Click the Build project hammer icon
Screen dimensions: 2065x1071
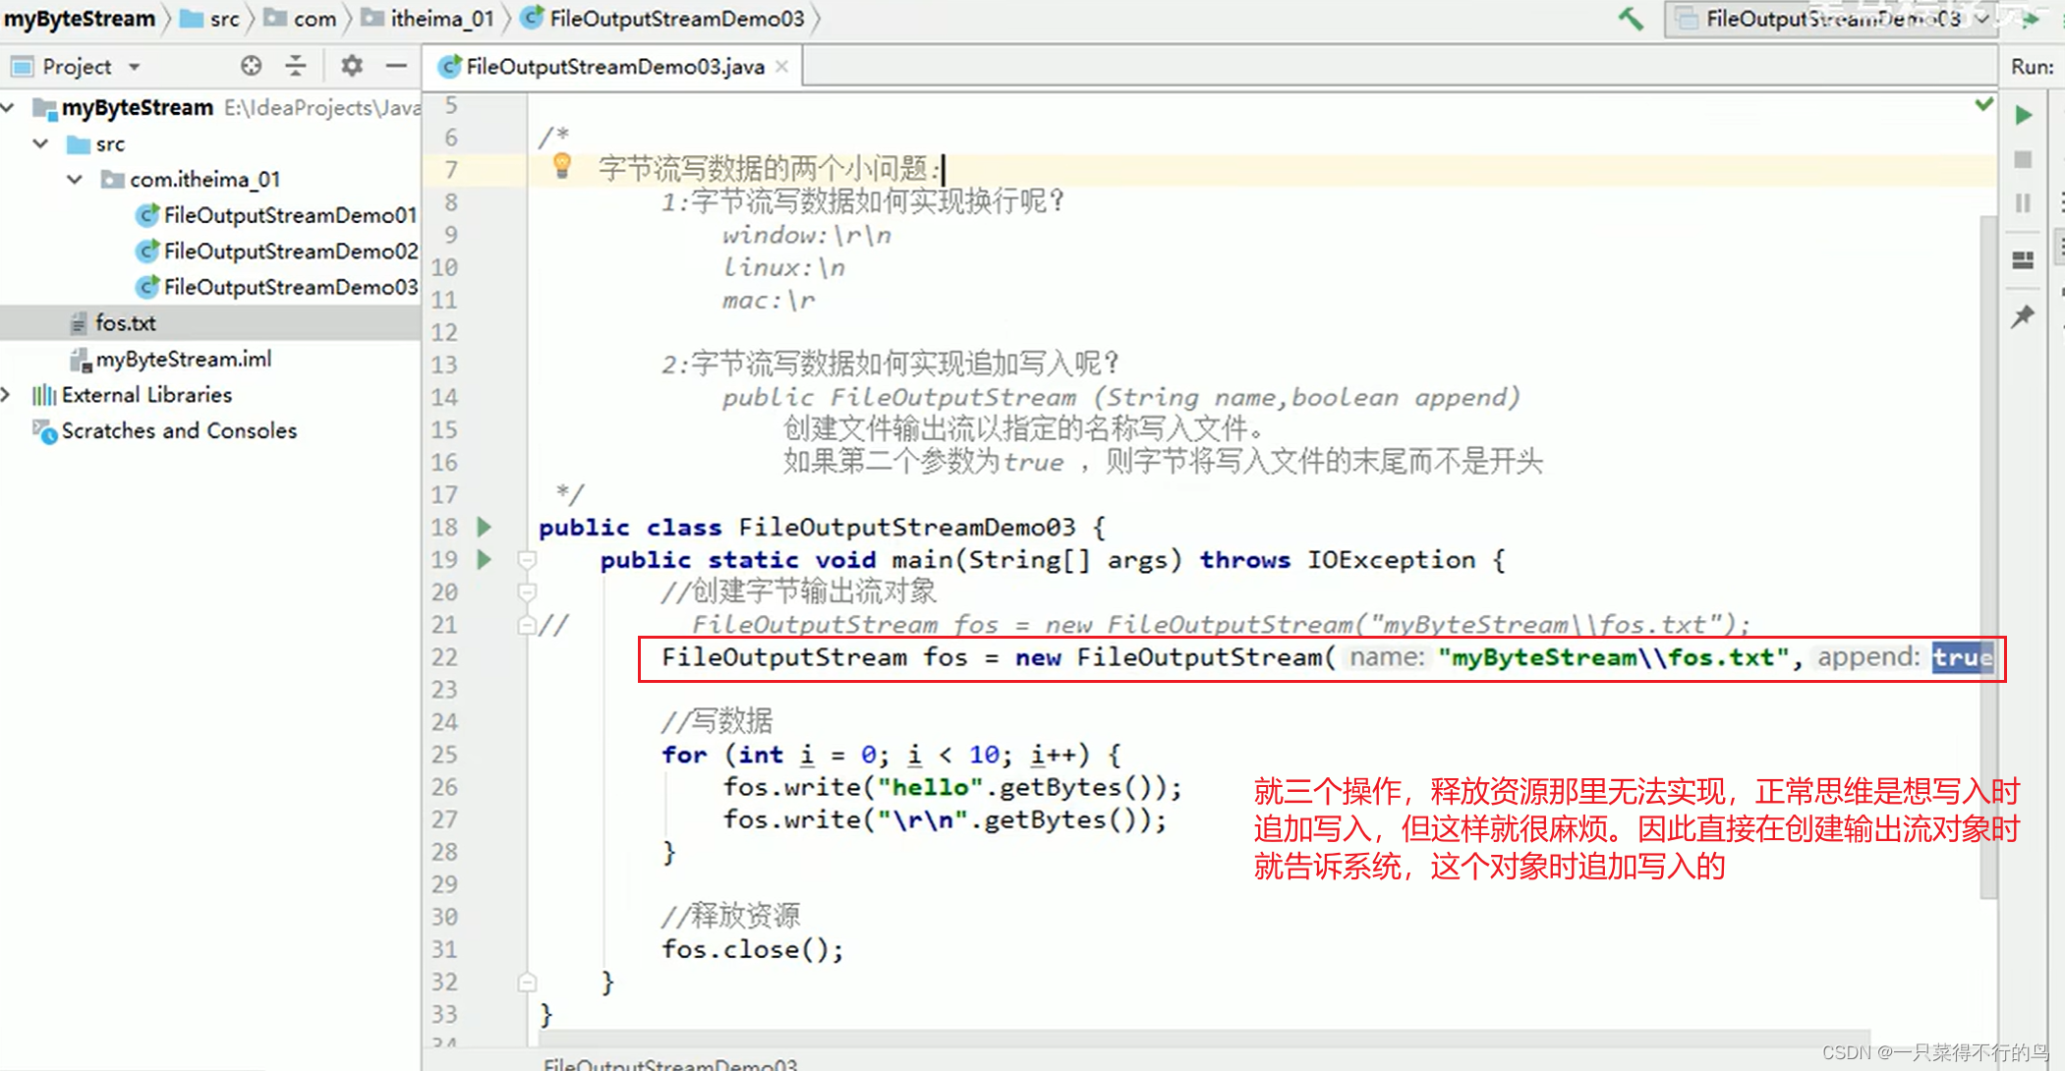(x=1631, y=19)
